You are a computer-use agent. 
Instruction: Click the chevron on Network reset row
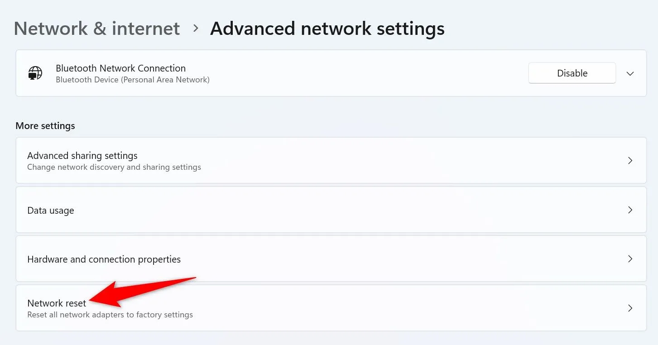(630, 308)
